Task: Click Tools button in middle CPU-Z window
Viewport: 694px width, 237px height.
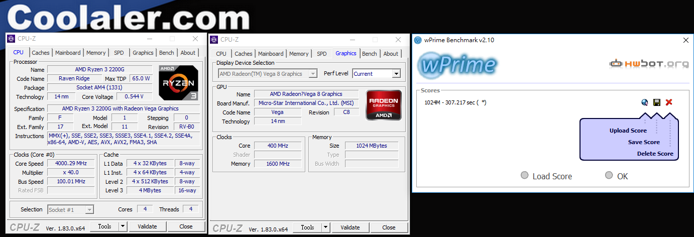Action: click(x=308, y=227)
